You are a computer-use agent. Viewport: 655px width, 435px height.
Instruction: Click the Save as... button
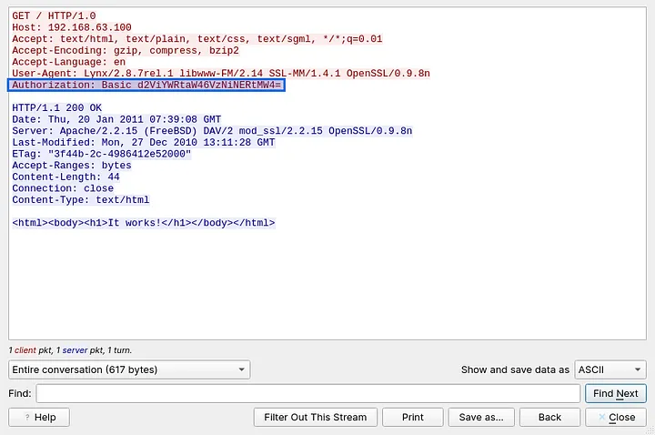click(481, 418)
